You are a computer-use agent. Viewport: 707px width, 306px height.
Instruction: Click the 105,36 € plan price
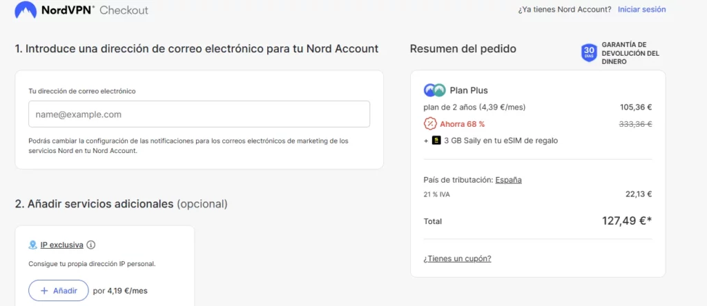pos(636,107)
